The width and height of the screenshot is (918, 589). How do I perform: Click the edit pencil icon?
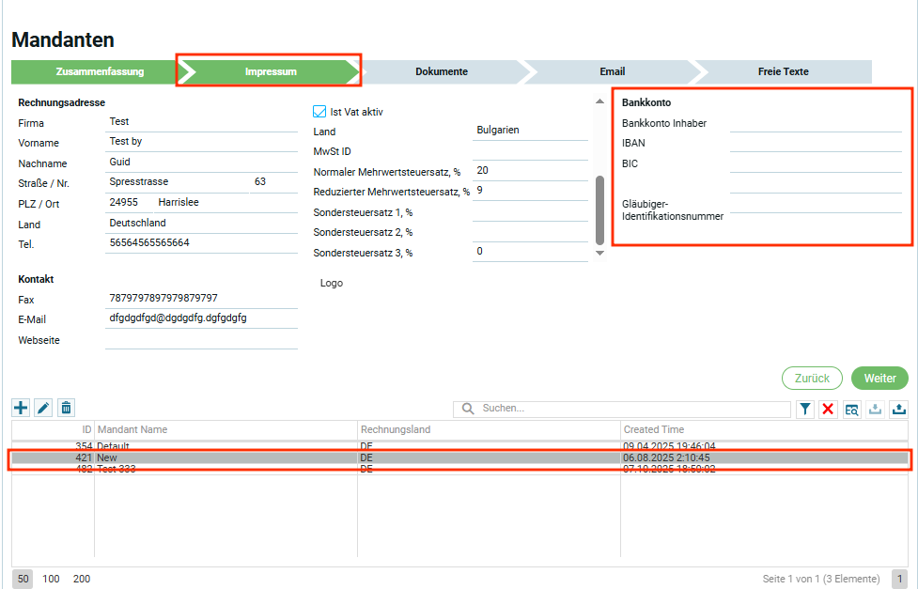(x=43, y=408)
